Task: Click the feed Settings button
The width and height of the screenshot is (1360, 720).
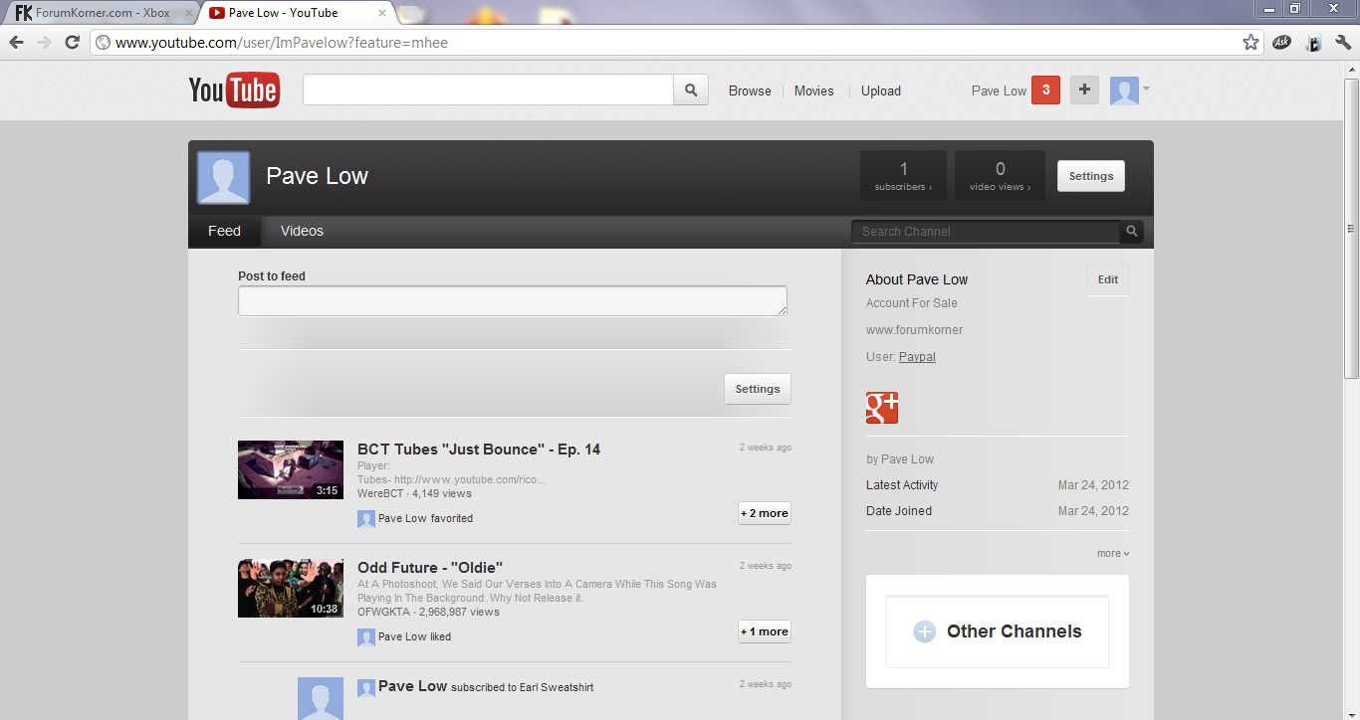Action: 758,389
